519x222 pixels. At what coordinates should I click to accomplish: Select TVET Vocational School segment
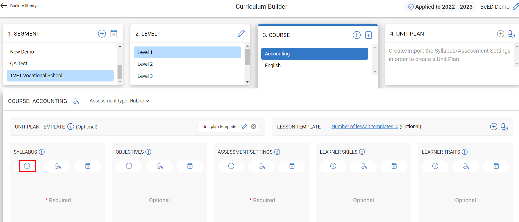click(x=60, y=76)
